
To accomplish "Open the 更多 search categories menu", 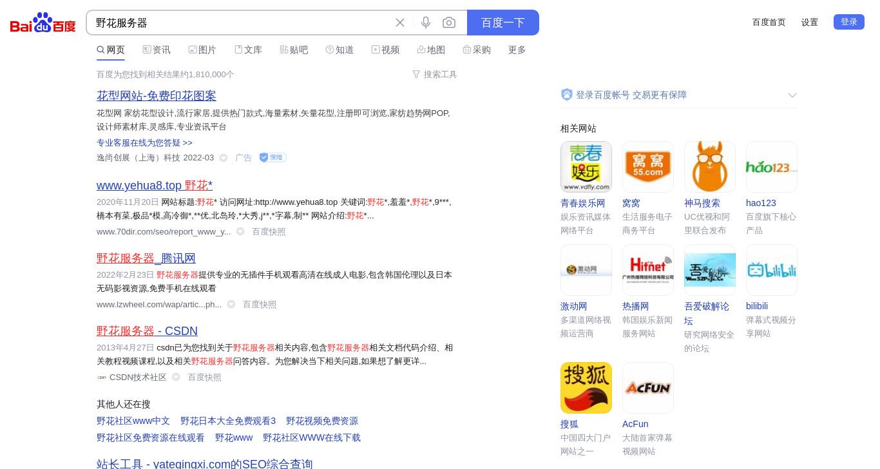I will [x=517, y=50].
